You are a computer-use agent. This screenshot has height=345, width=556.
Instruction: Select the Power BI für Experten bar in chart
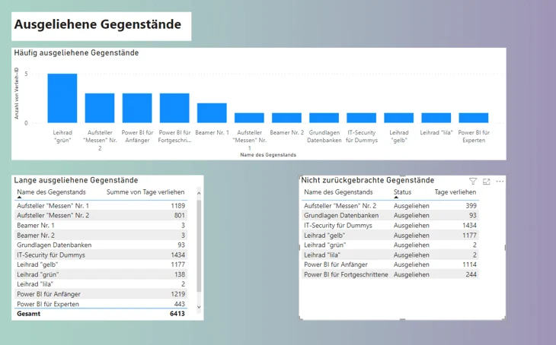pos(474,119)
